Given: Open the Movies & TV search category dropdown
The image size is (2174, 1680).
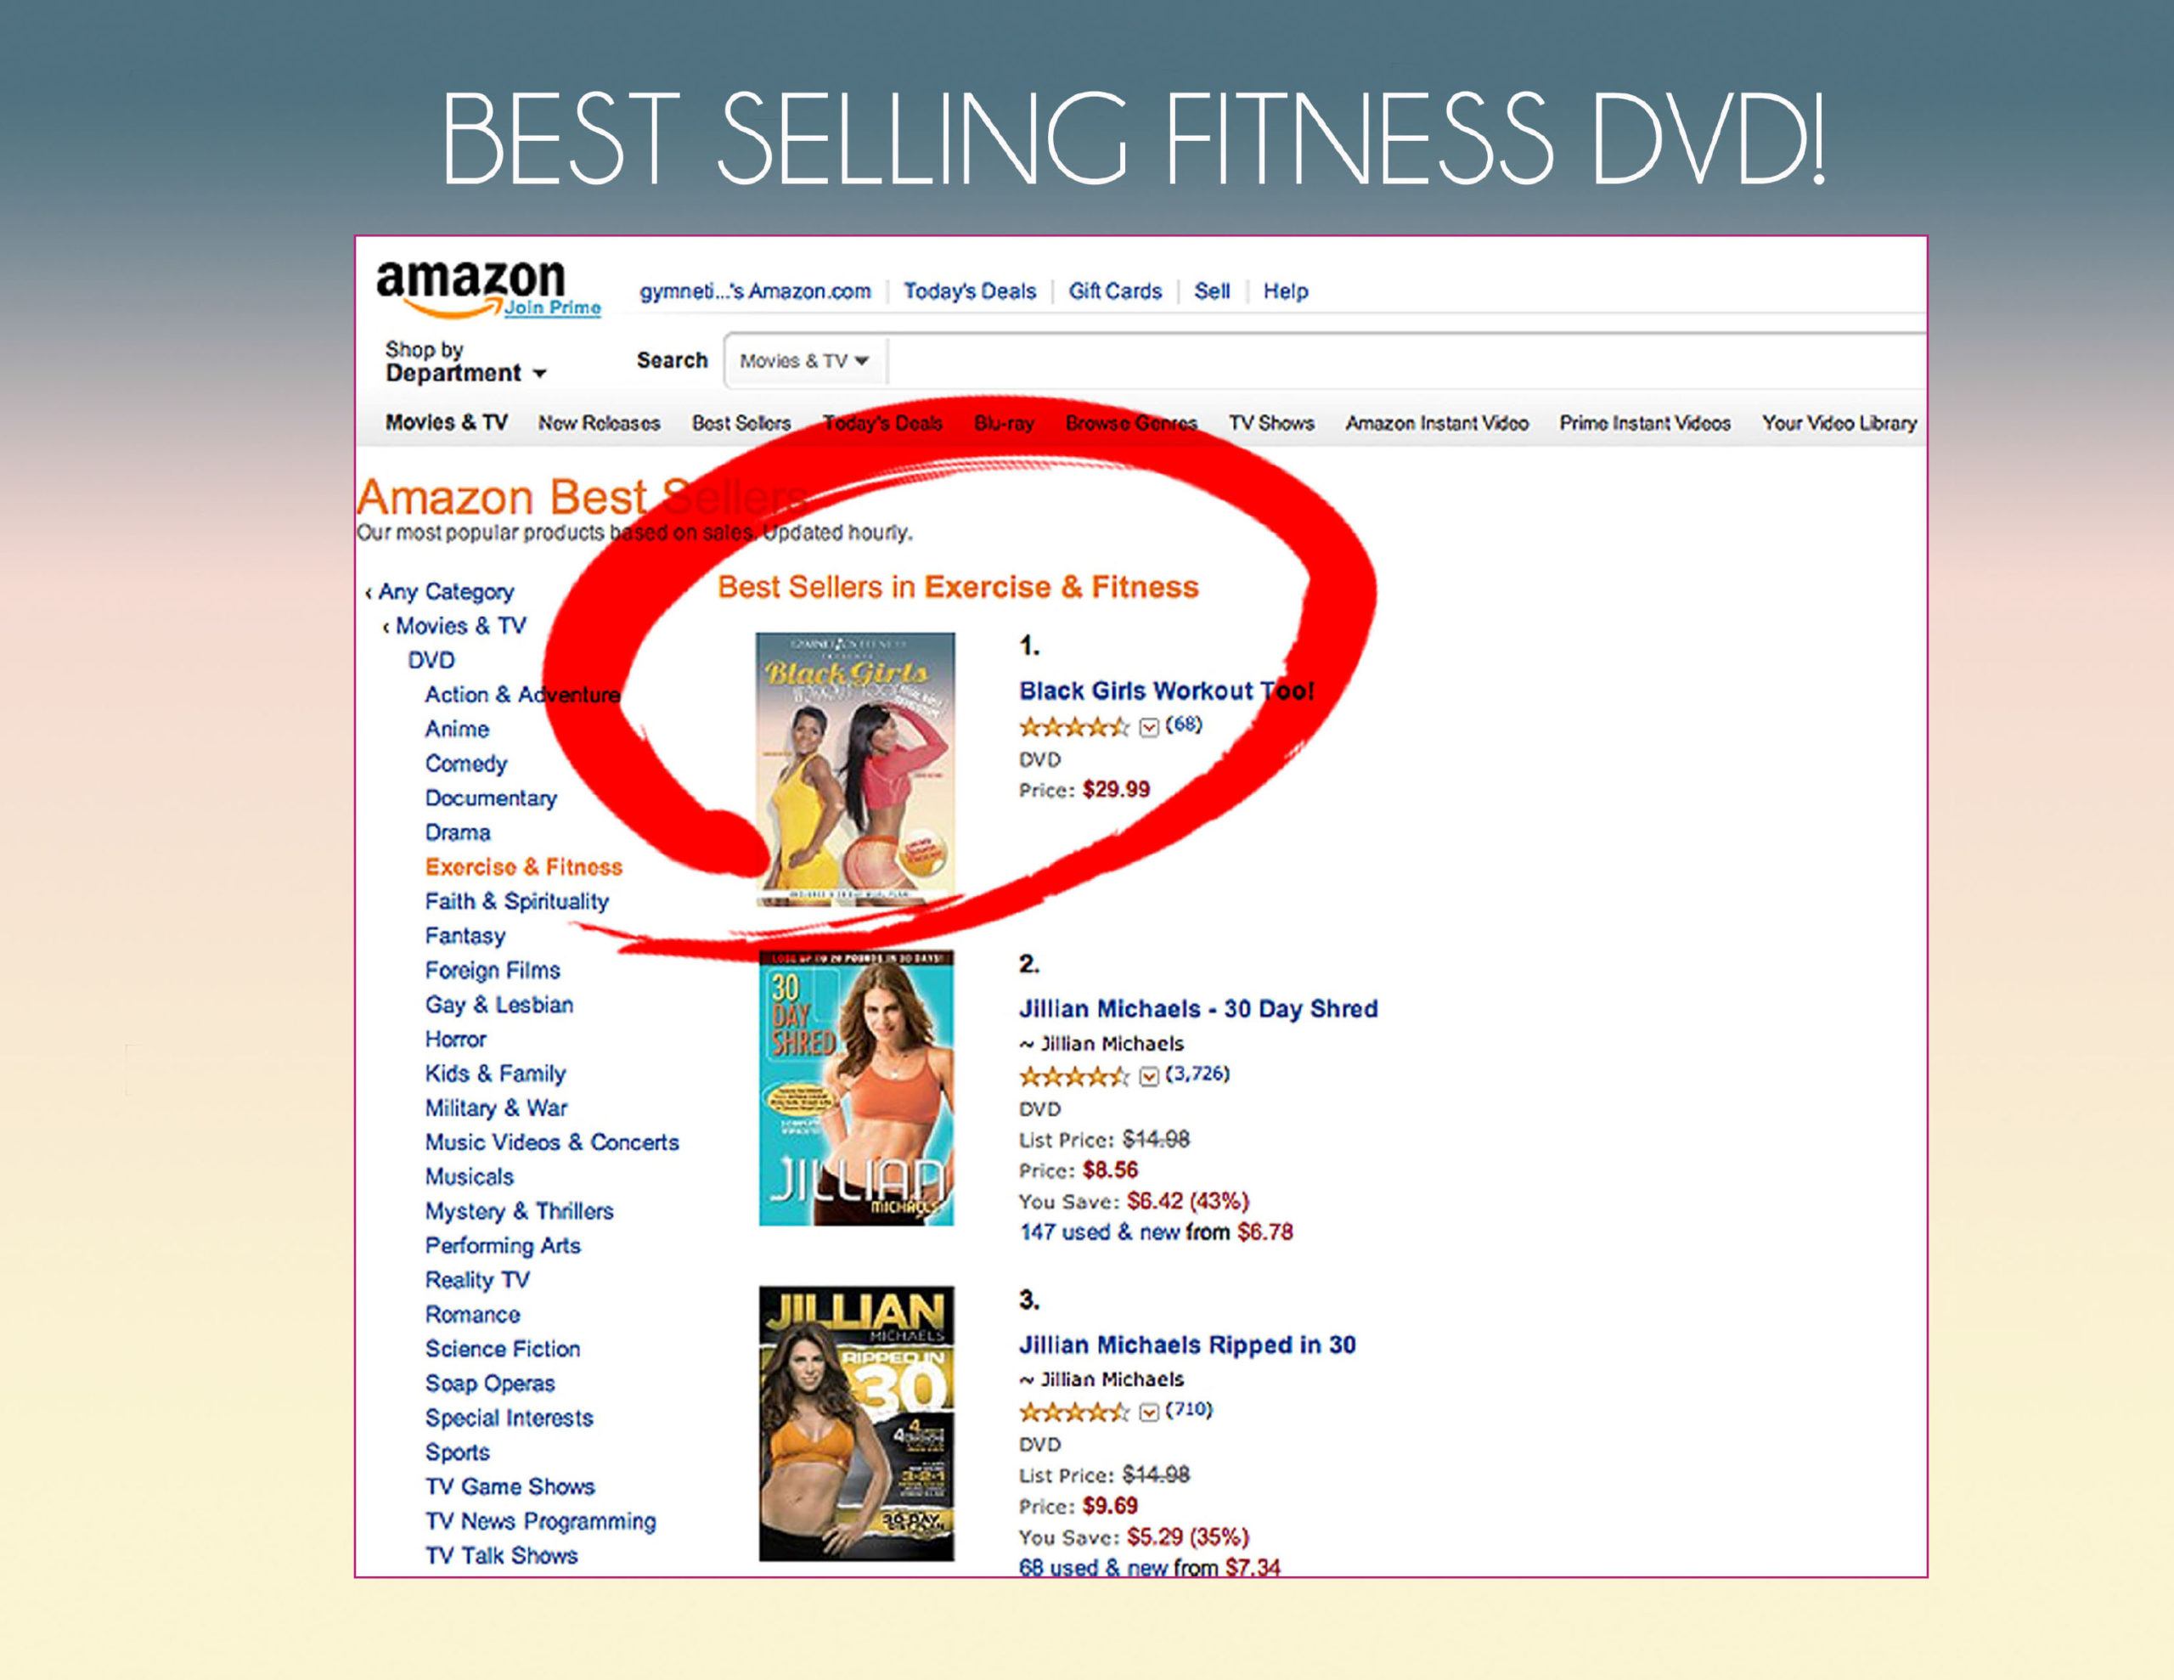Looking at the screenshot, I should pyautogui.click(x=804, y=360).
